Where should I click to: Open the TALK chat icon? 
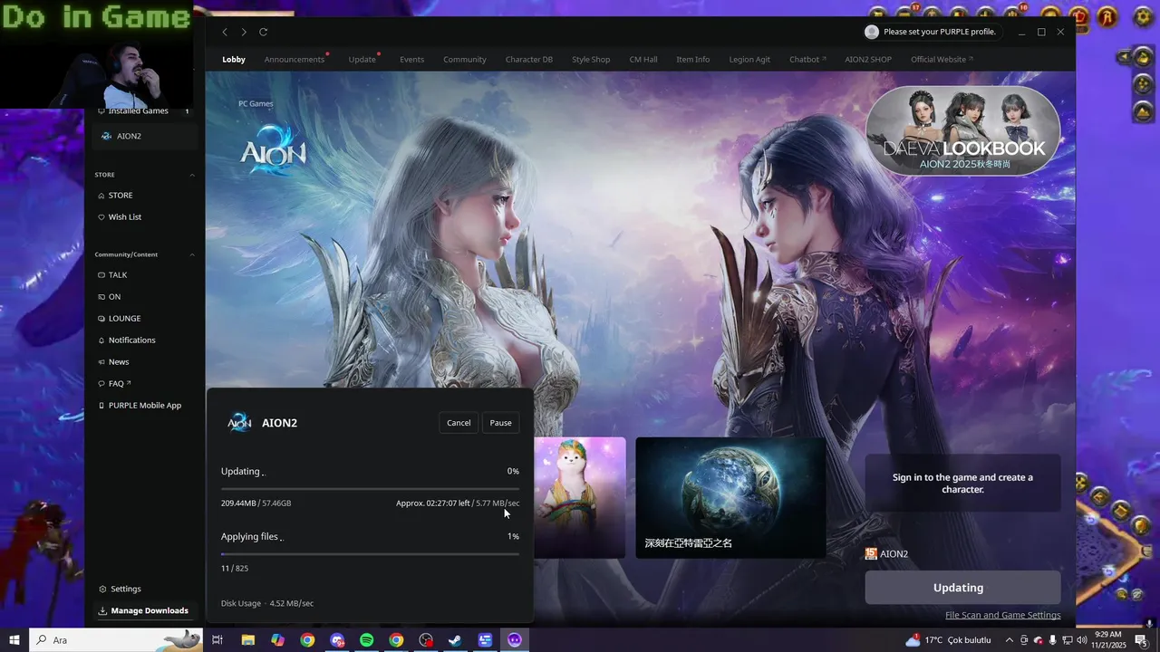(x=101, y=275)
